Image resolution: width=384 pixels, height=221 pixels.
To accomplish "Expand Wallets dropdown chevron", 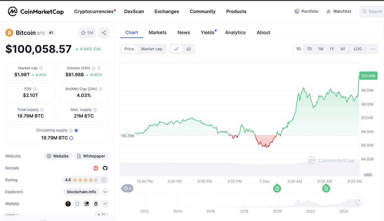I will pos(105,204).
